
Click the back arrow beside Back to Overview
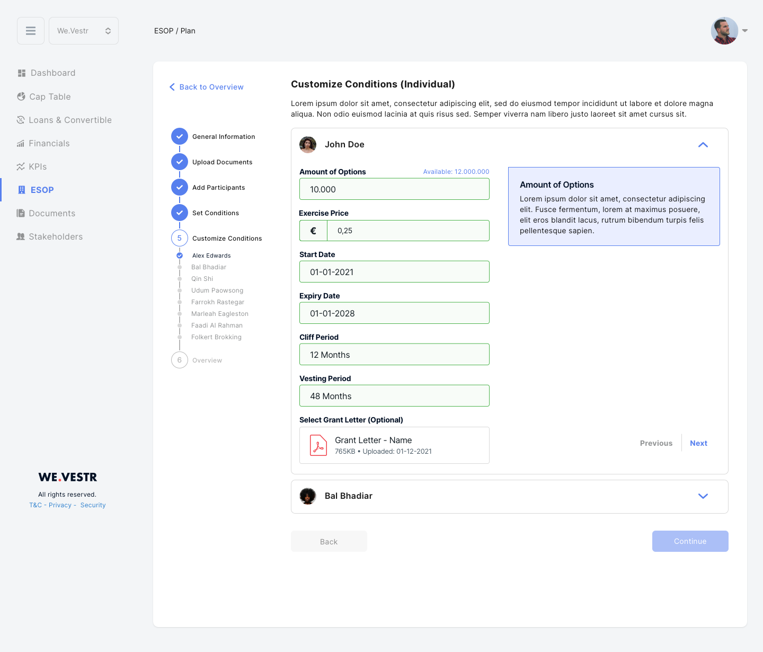coord(172,87)
